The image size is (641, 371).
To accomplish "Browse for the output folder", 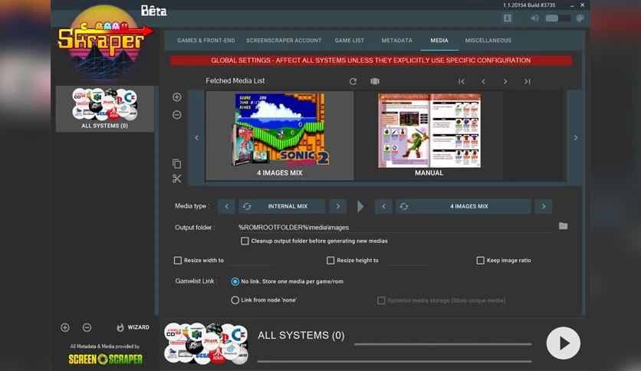I will click(x=563, y=226).
